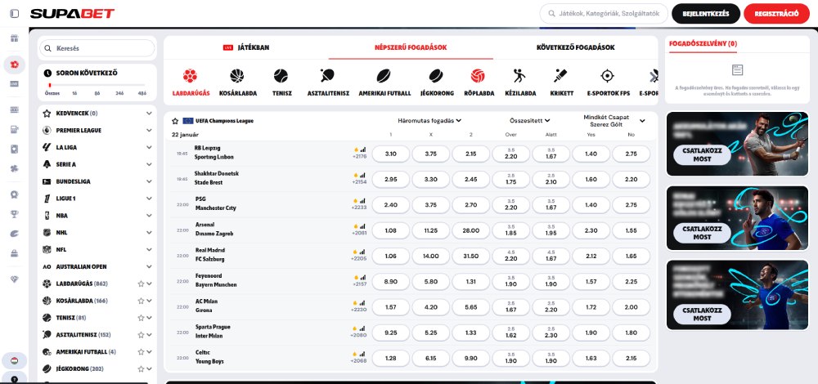Click the Keresés search field

point(98,48)
